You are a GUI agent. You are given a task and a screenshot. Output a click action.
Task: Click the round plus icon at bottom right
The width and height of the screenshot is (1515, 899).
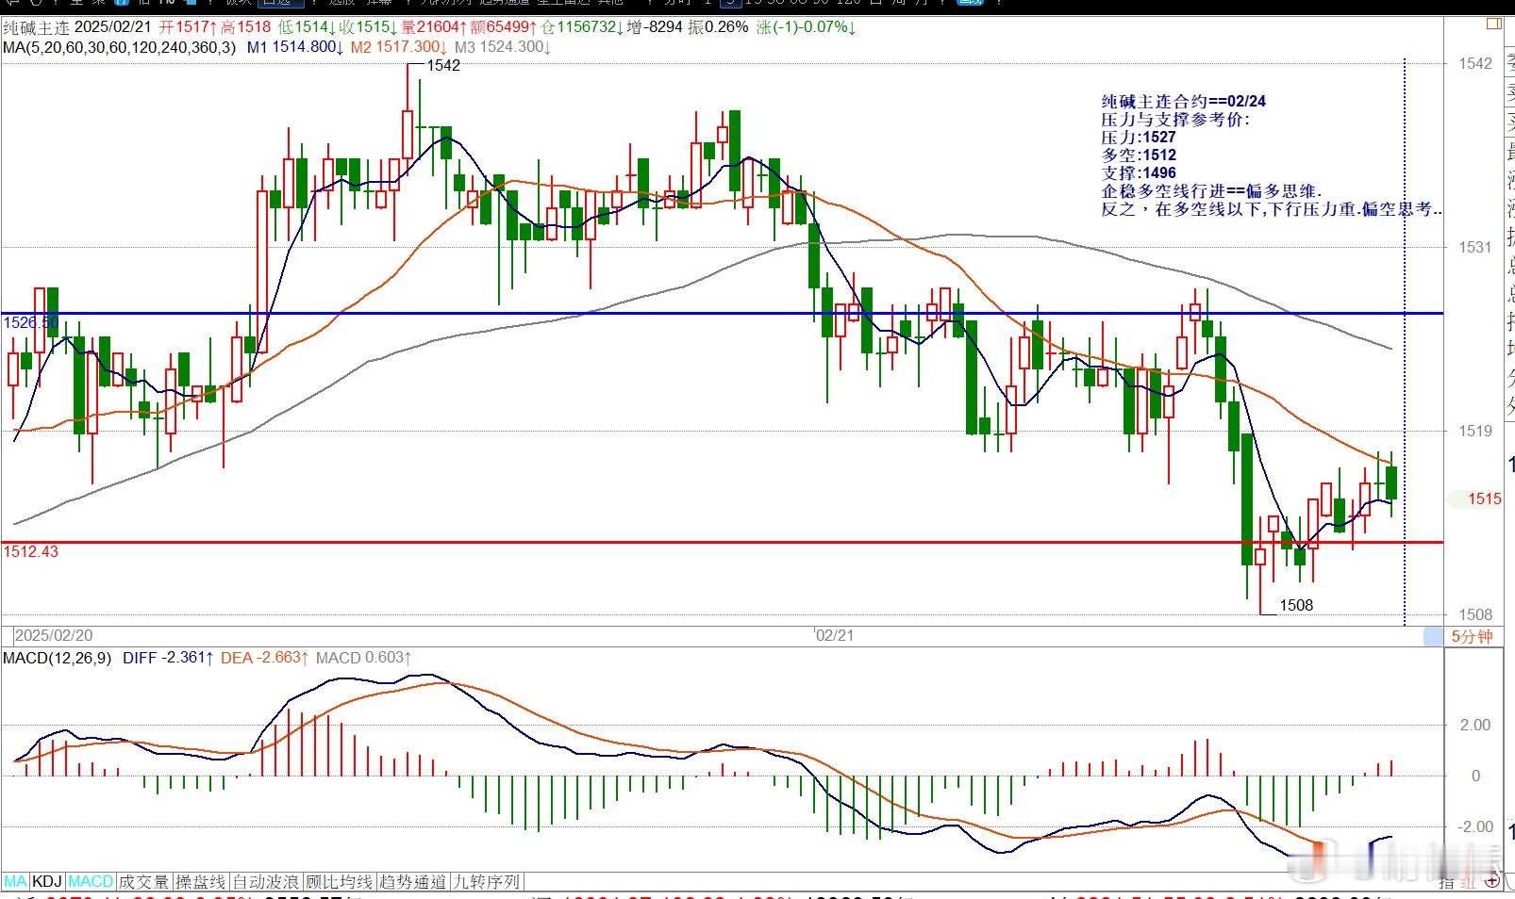point(1492,882)
